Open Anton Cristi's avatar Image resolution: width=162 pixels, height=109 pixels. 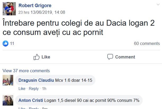pos(8,100)
